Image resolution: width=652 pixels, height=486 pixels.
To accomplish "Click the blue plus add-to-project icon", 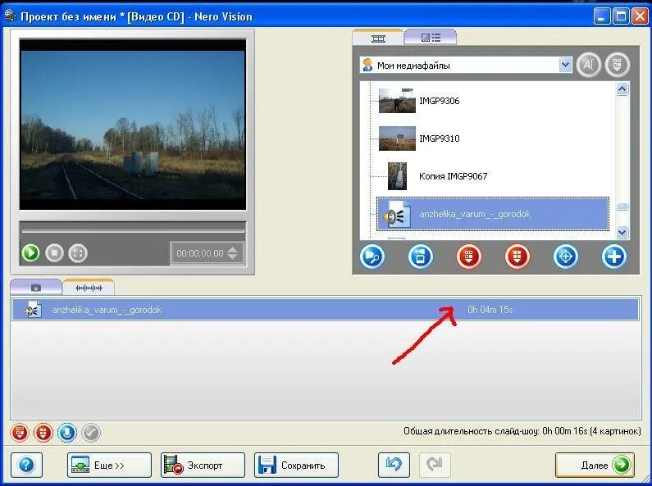I will pyautogui.click(x=614, y=257).
